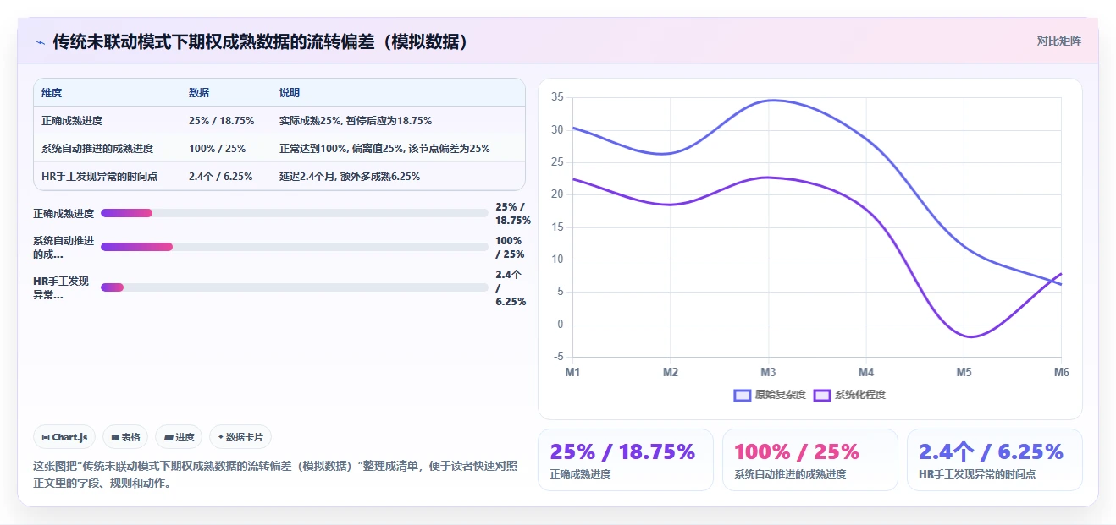Click the description 延迟2.4个月, 额外多成熟6.25%
Viewport: 1116px width, 525px height.
click(350, 177)
